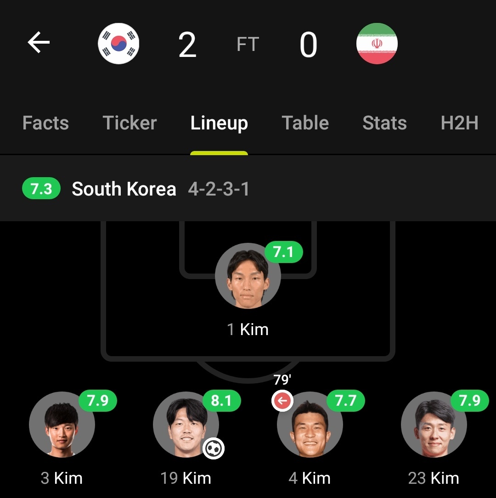Select player 19 Kim's photo
The image size is (496, 498).
tap(186, 425)
